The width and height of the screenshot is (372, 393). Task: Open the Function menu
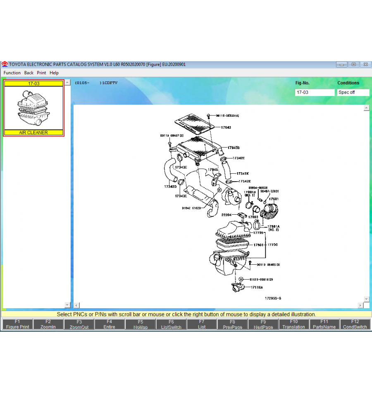pos(12,73)
